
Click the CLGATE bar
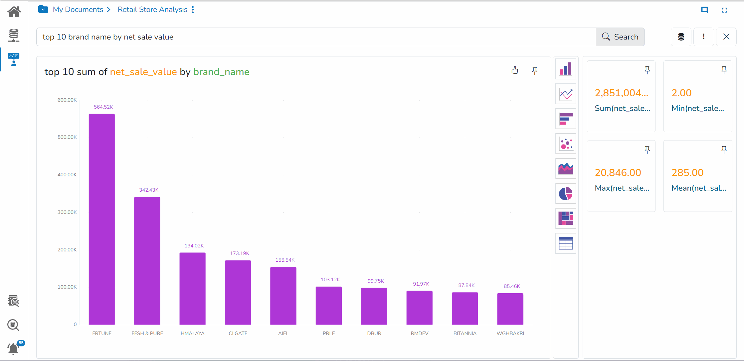[x=238, y=292]
